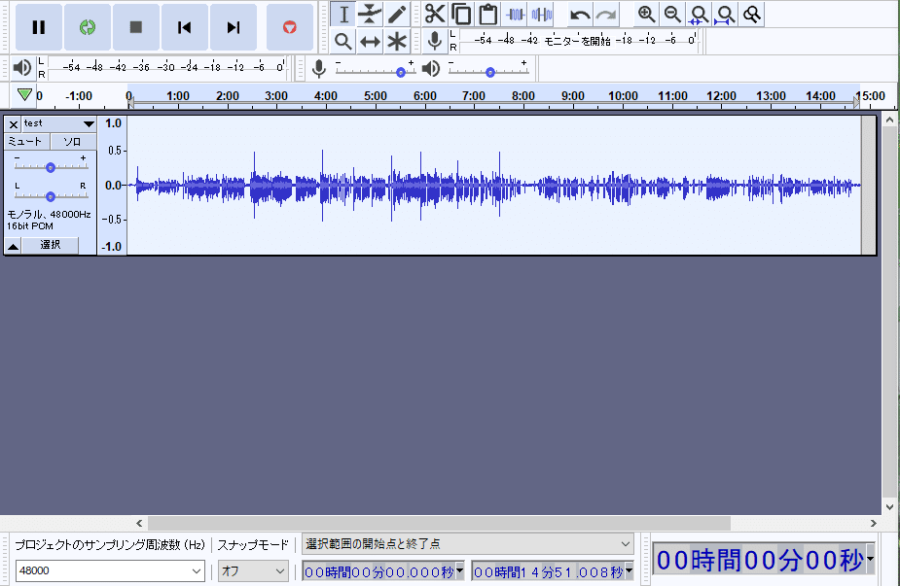Zoom out on the waveform
Screen dimensions: 900x586
[672, 15]
